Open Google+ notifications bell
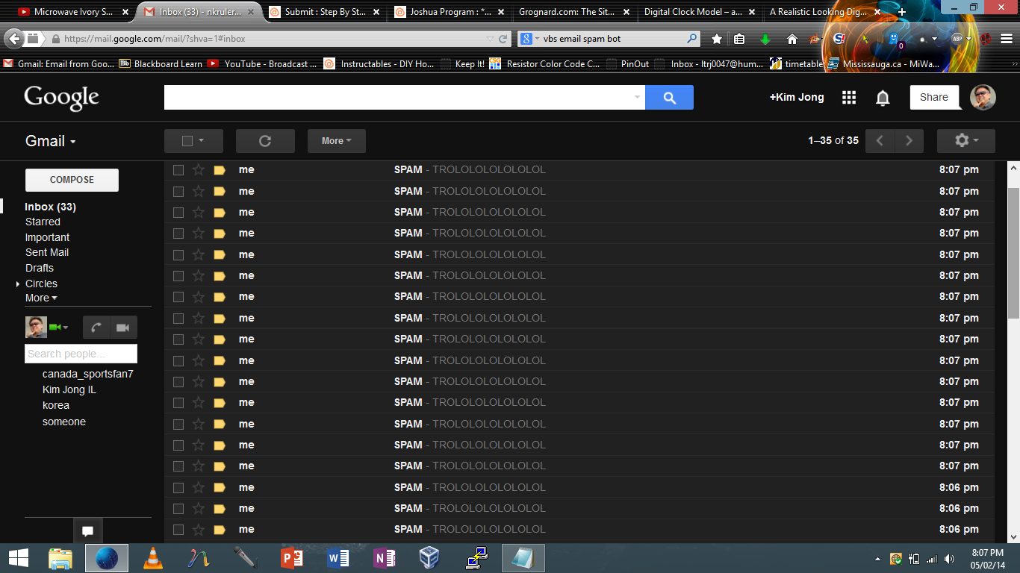 coord(882,97)
